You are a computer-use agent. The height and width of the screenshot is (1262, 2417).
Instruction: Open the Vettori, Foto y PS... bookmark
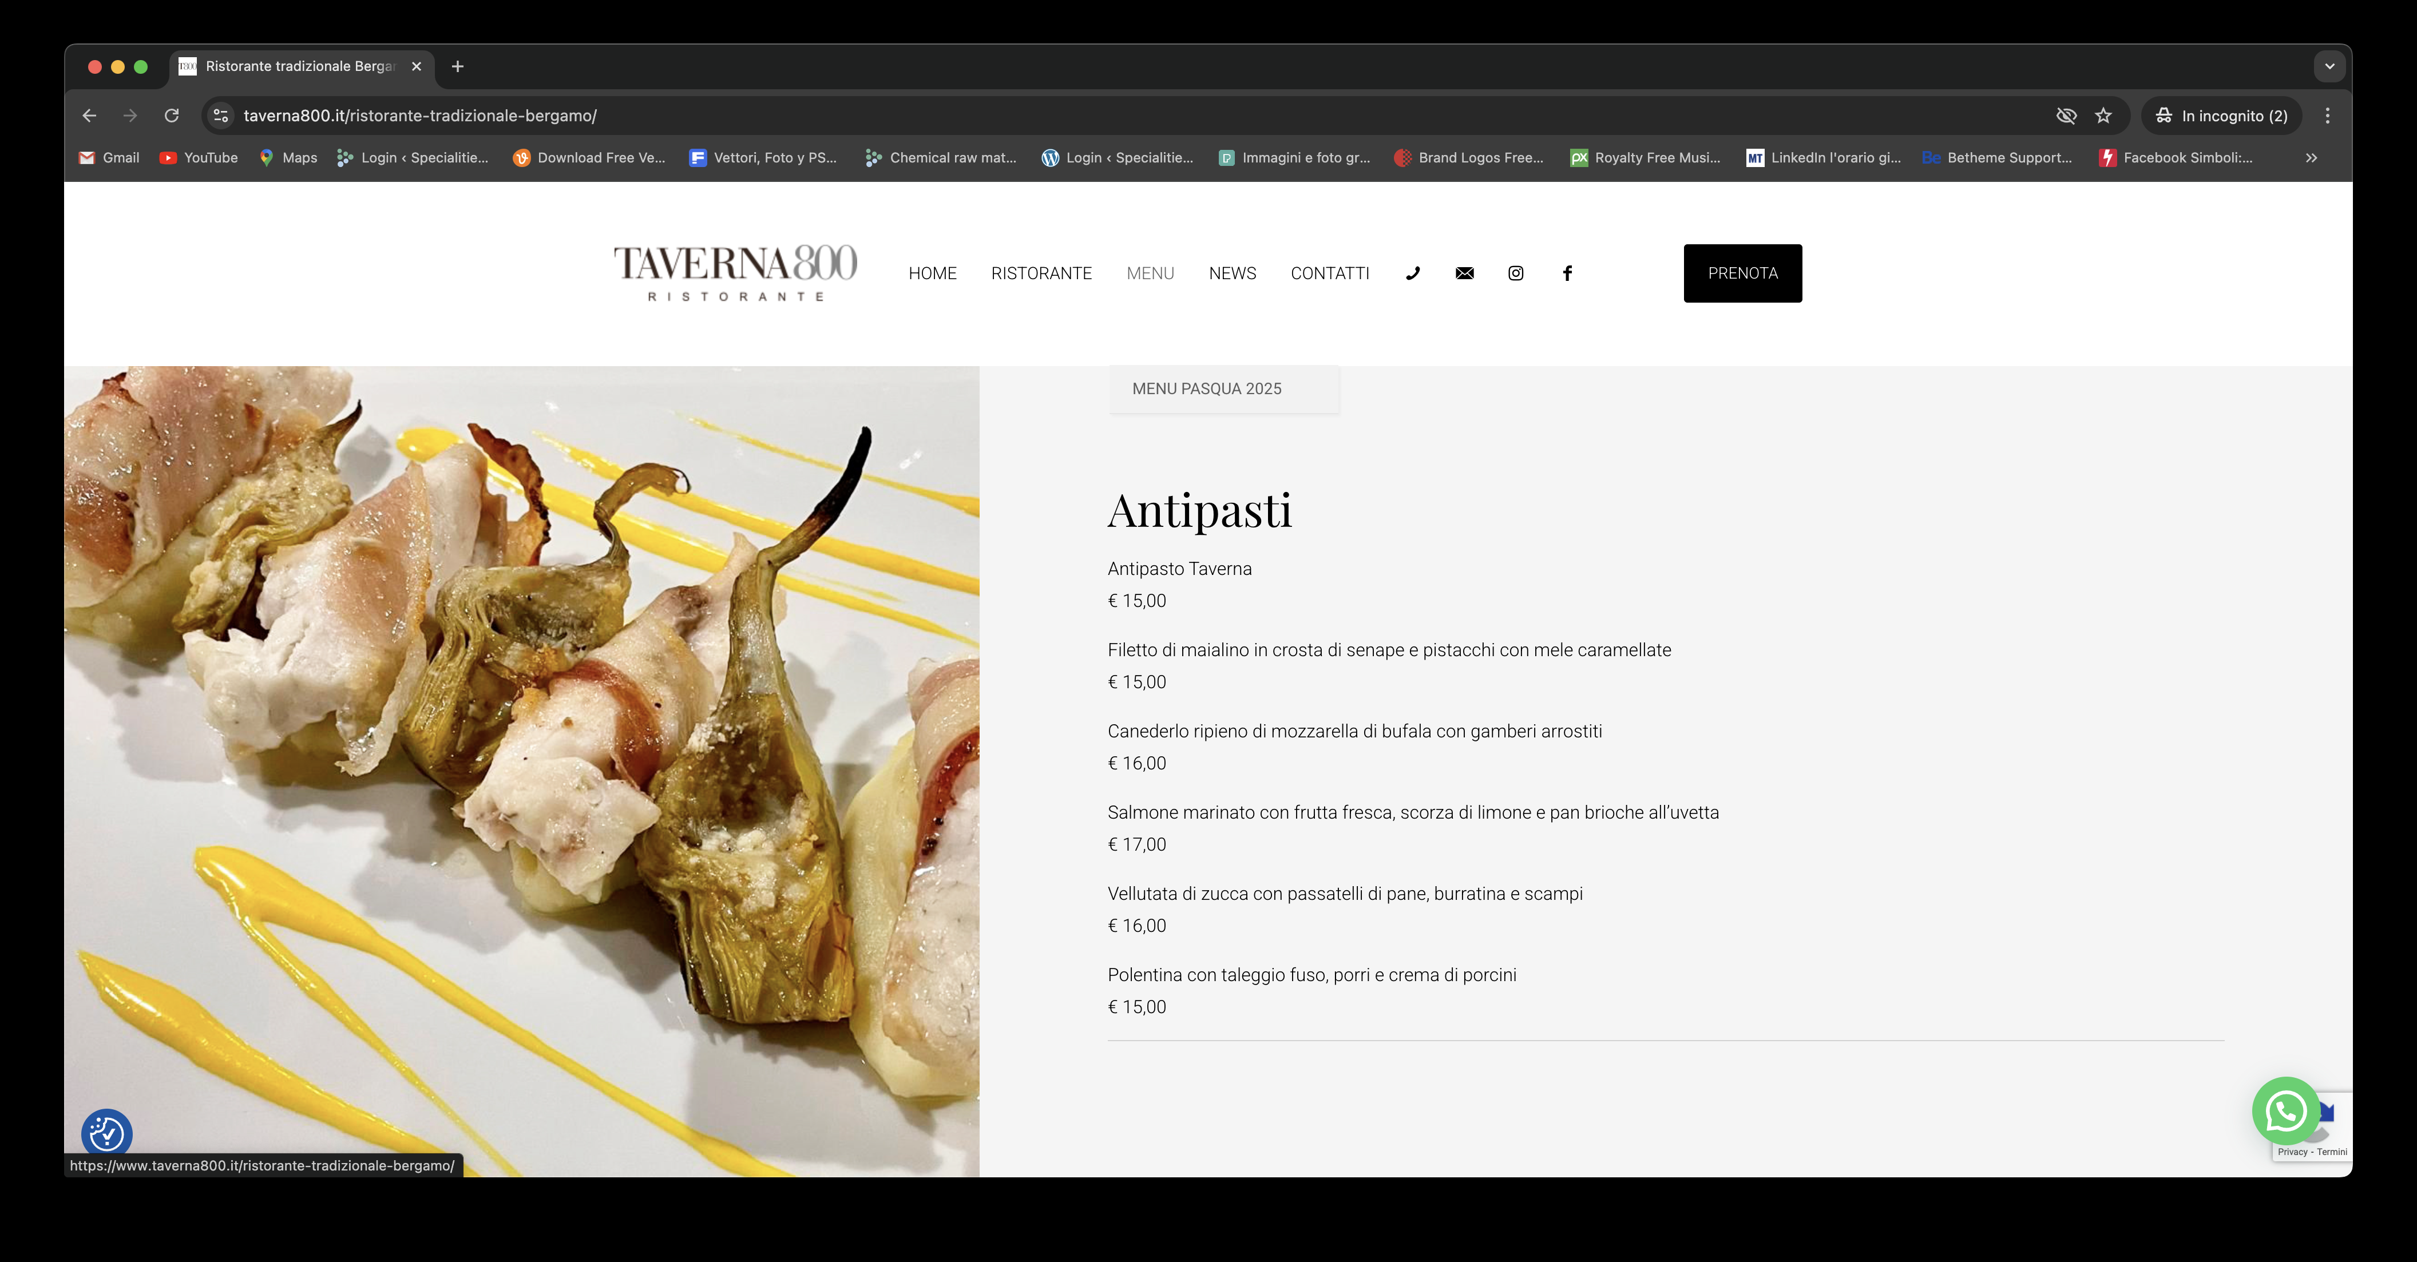[x=763, y=158]
